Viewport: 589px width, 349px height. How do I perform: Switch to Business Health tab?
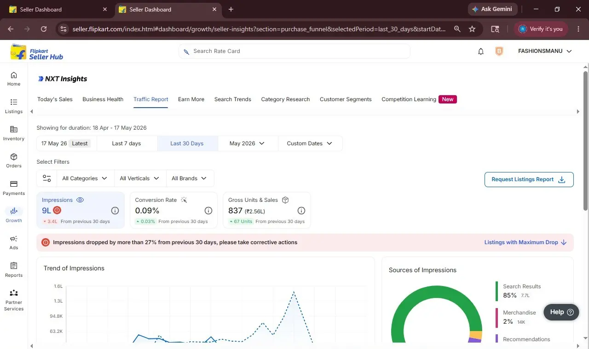tap(103, 99)
